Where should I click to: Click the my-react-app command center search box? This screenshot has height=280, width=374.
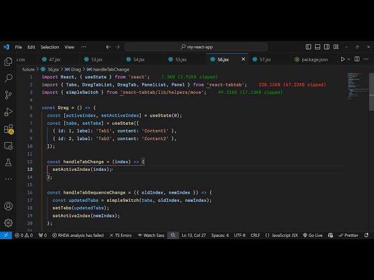click(198, 47)
